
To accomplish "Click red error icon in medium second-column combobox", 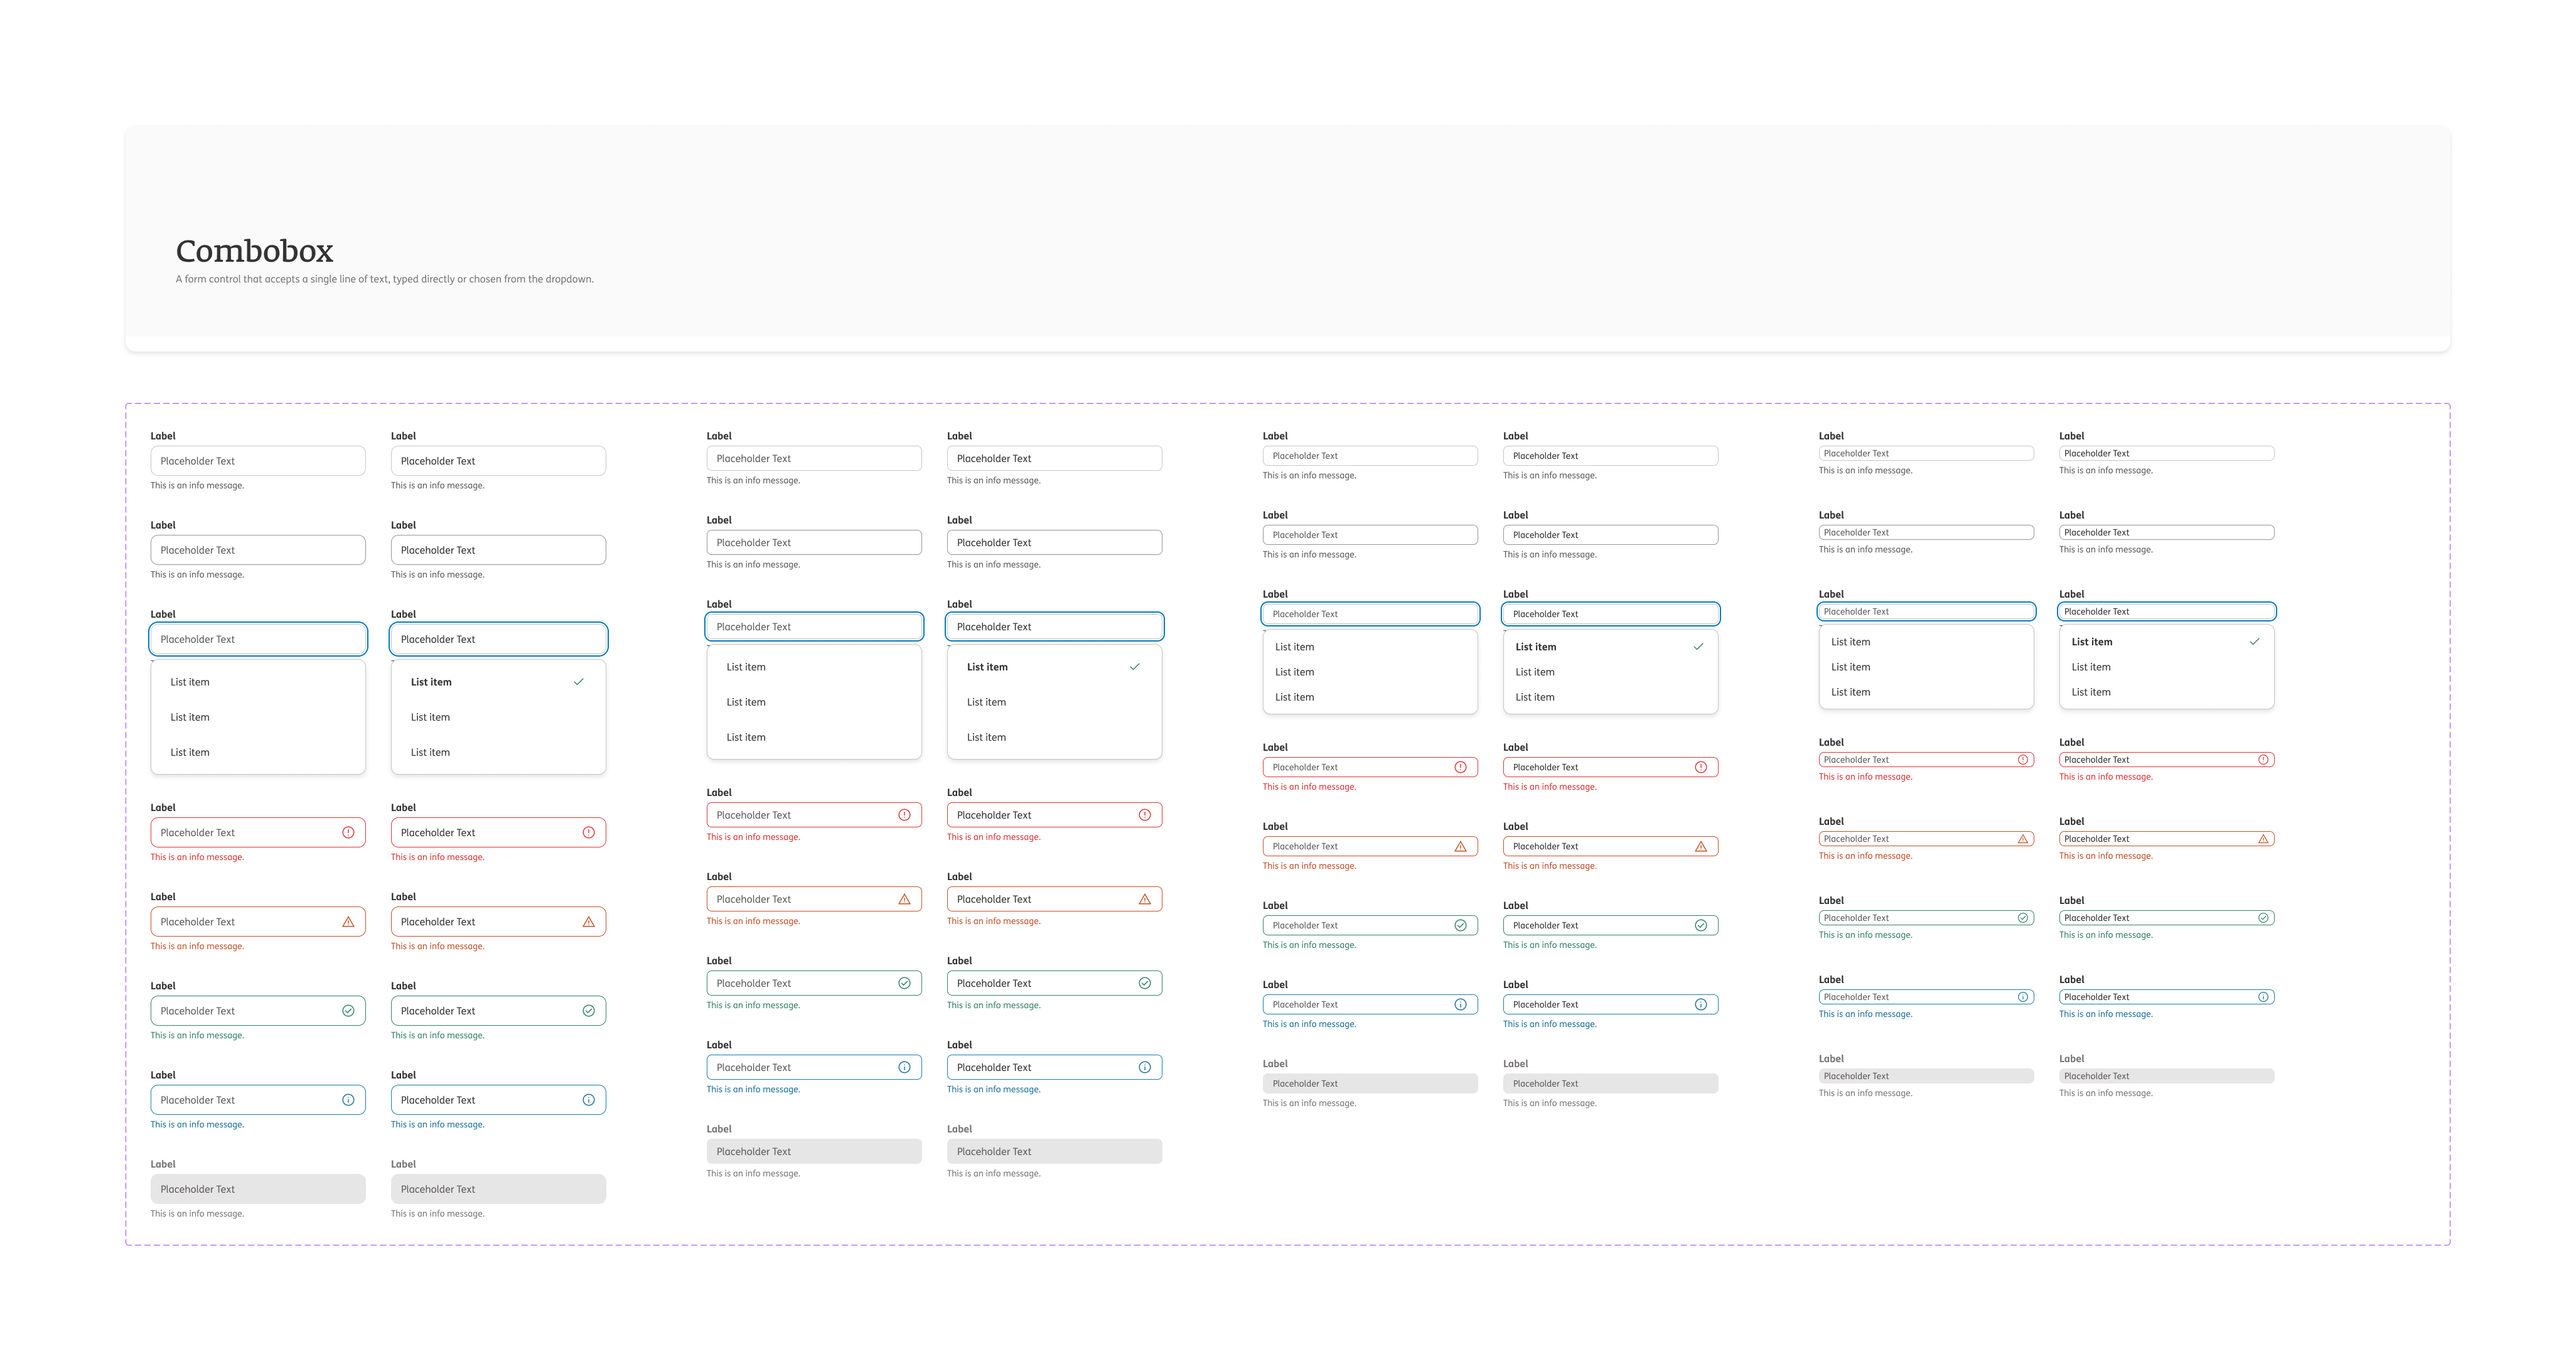I will 1144,815.
